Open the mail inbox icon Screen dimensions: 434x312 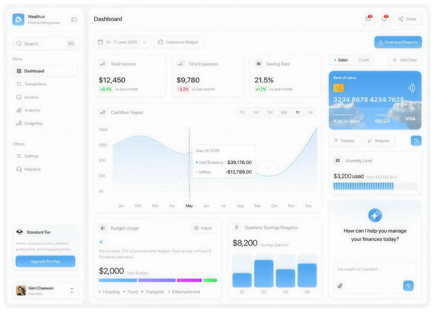tap(368, 19)
